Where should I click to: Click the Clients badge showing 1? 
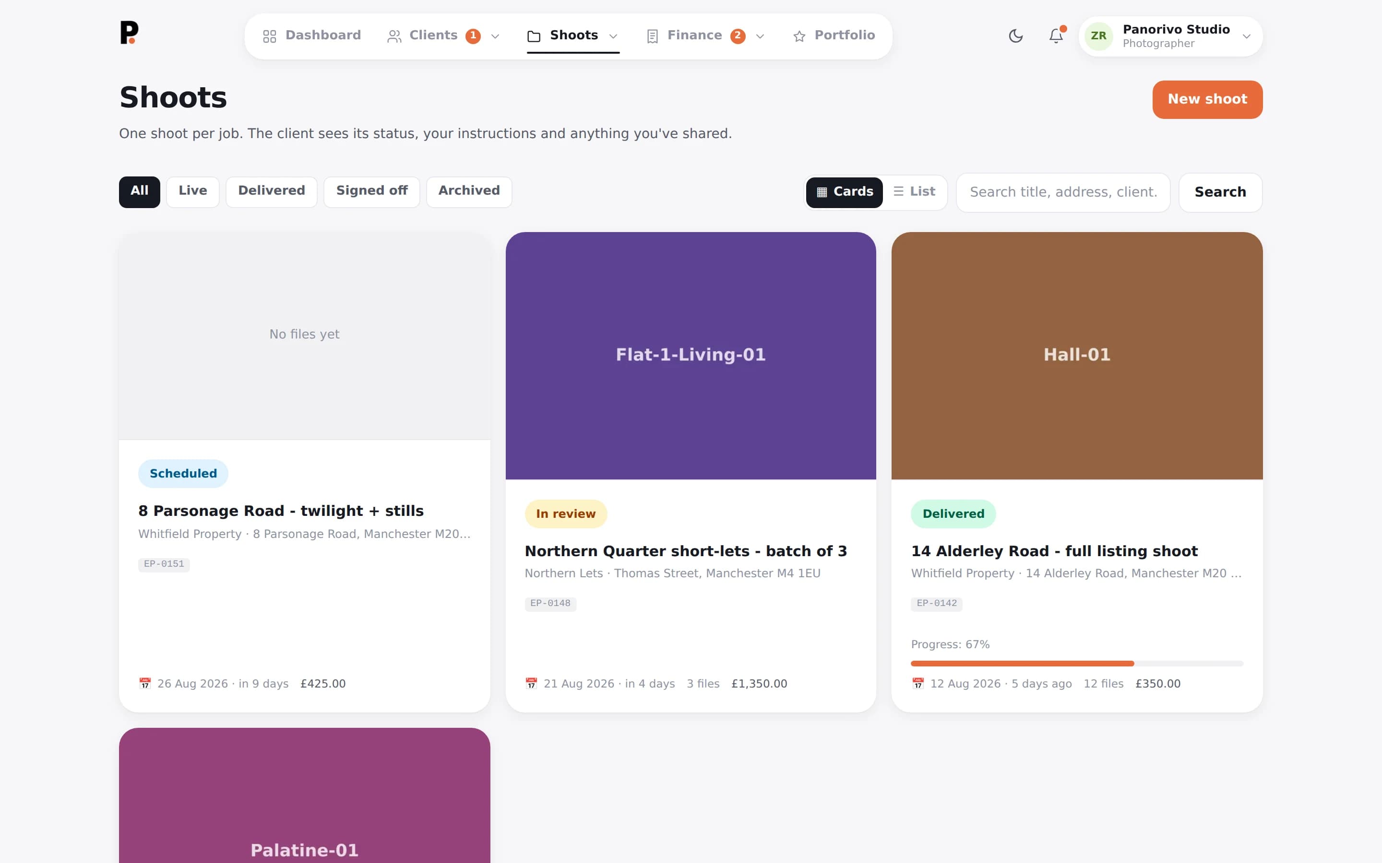coord(473,36)
